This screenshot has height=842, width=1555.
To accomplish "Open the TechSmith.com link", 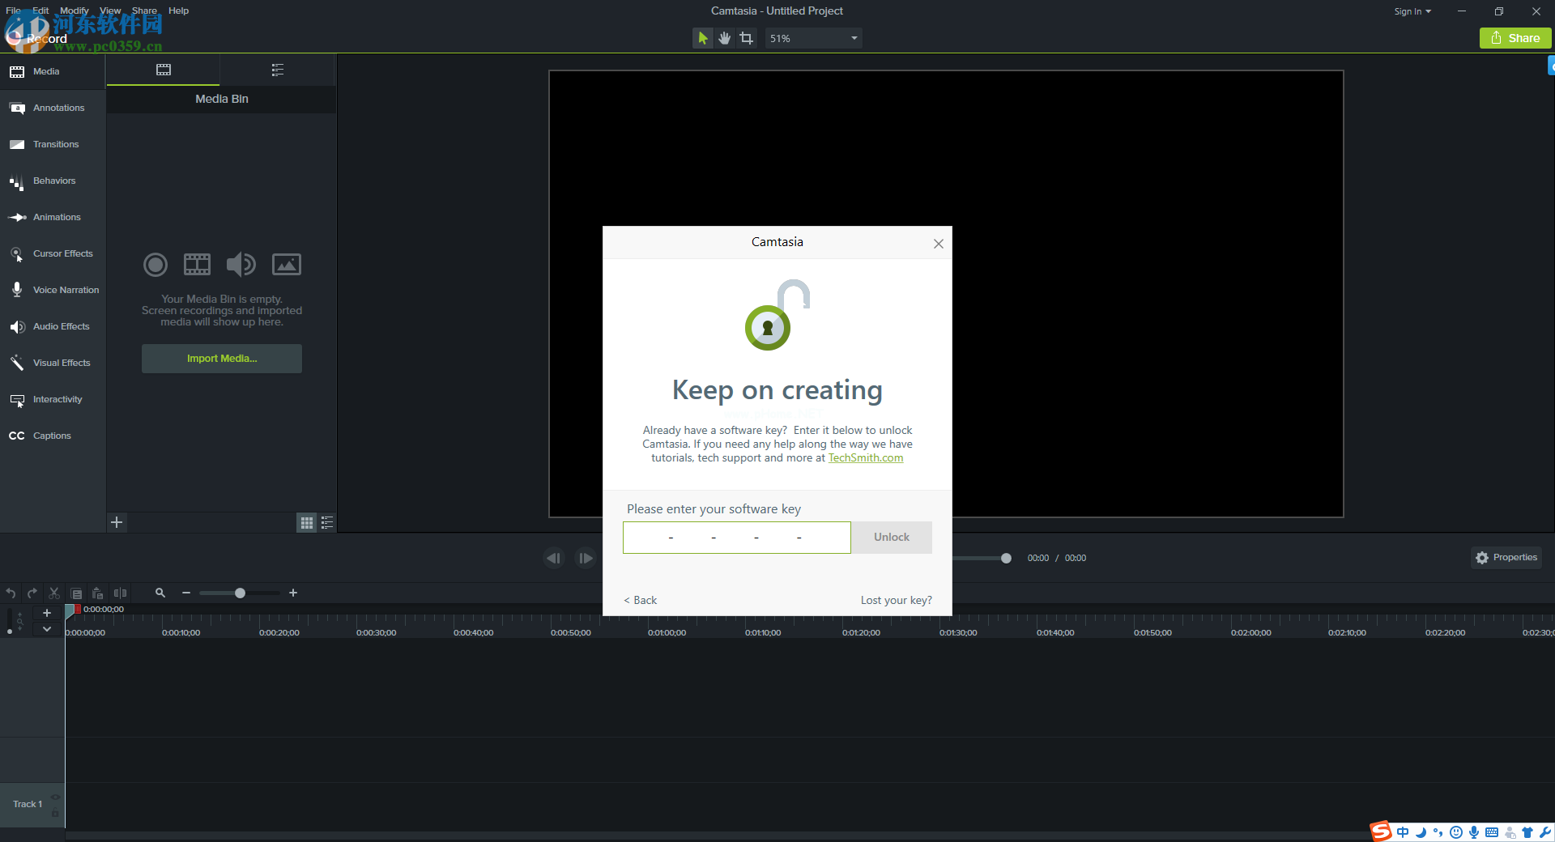I will pyautogui.click(x=865, y=457).
